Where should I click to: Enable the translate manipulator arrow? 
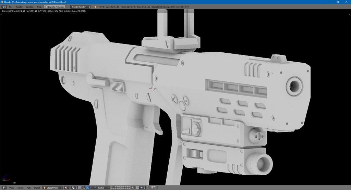coord(87,188)
